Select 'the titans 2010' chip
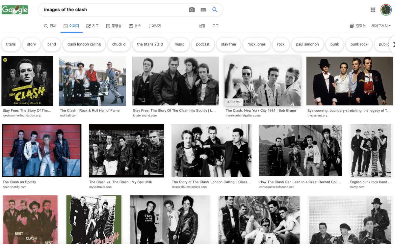 [x=150, y=44]
